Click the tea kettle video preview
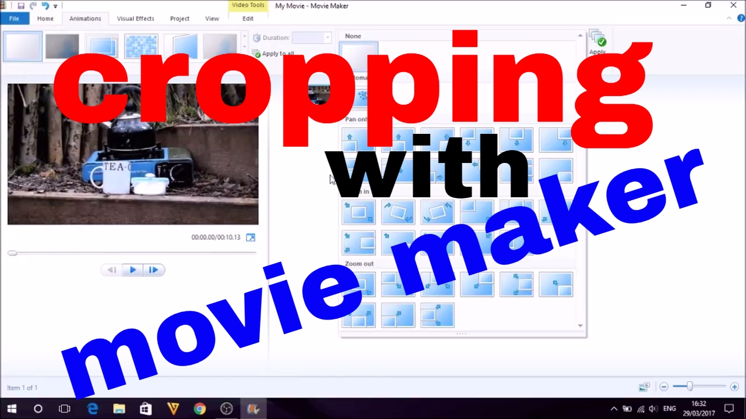746x419 pixels. click(133, 154)
